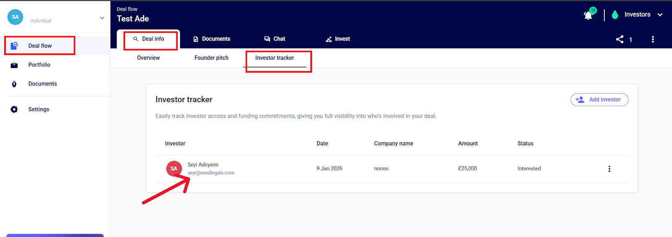Click the share icon in header
Viewport: 672px width, 237px height.
pyautogui.click(x=619, y=39)
